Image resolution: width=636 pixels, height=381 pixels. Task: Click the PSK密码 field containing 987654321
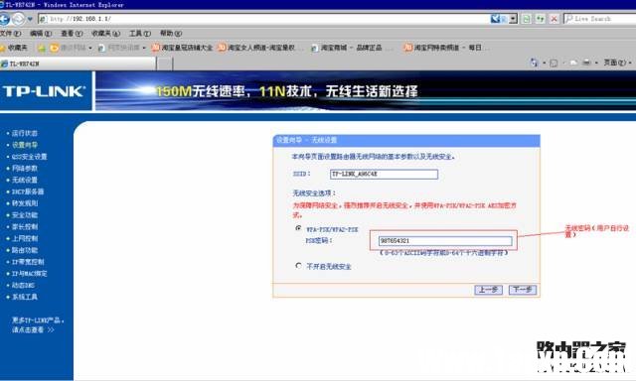click(445, 241)
